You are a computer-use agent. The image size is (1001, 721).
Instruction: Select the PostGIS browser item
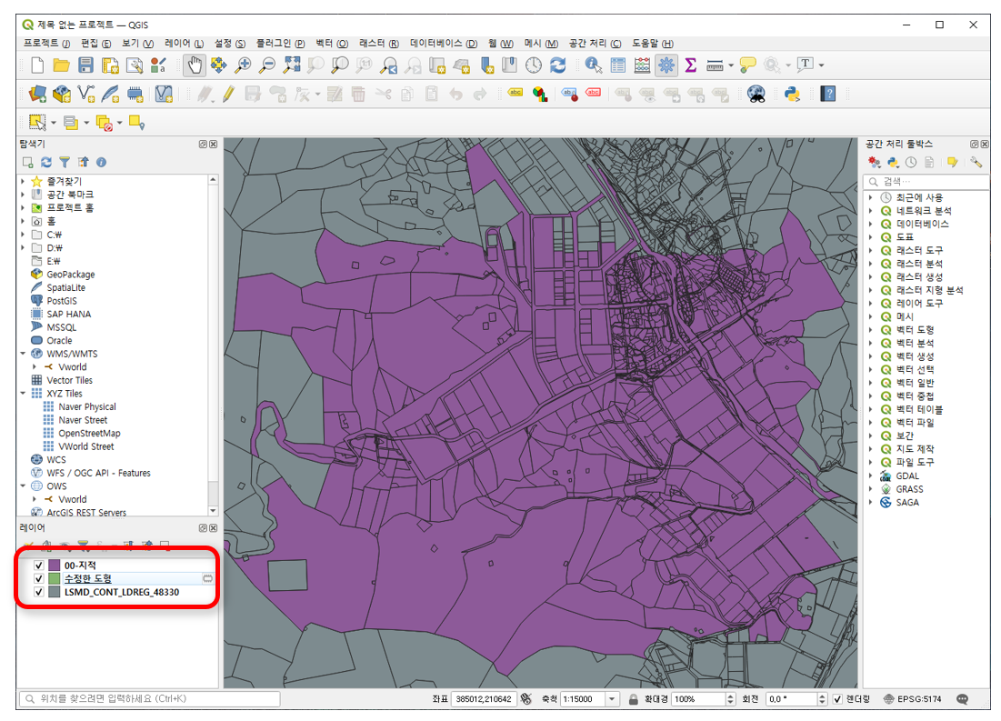coord(61,301)
